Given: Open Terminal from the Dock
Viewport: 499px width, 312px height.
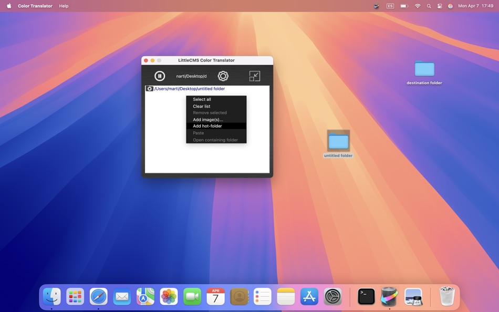Looking at the screenshot, I should coord(366,296).
